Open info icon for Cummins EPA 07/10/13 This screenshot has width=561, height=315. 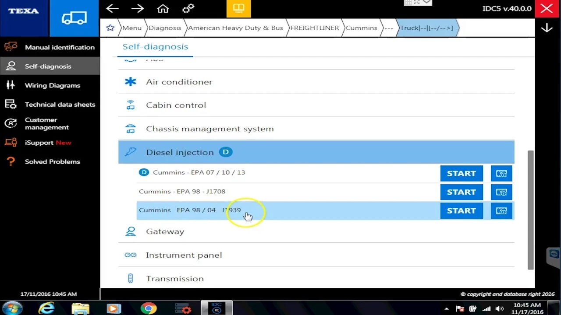[501, 173]
